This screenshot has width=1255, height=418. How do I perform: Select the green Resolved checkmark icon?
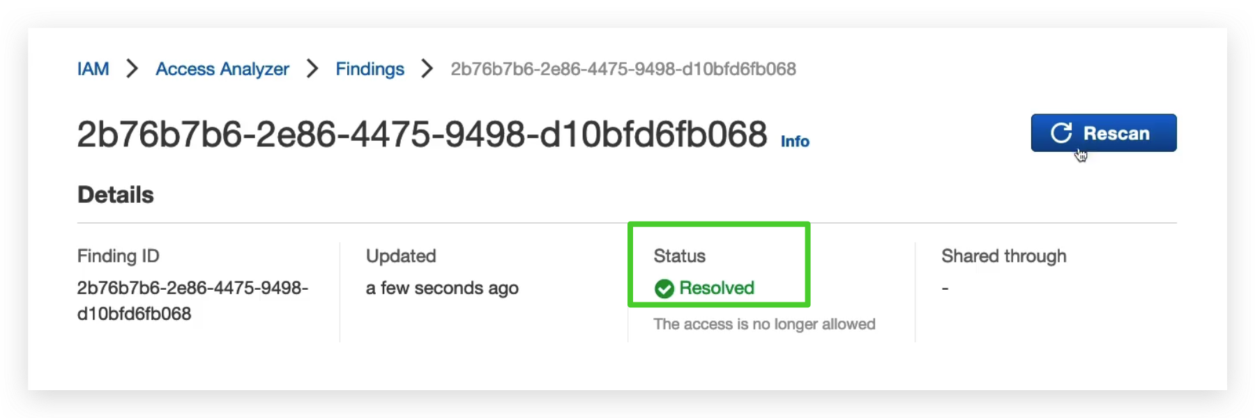coord(663,288)
